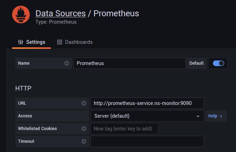
Task: Click the info icon beside Name
Action: click(67, 63)
